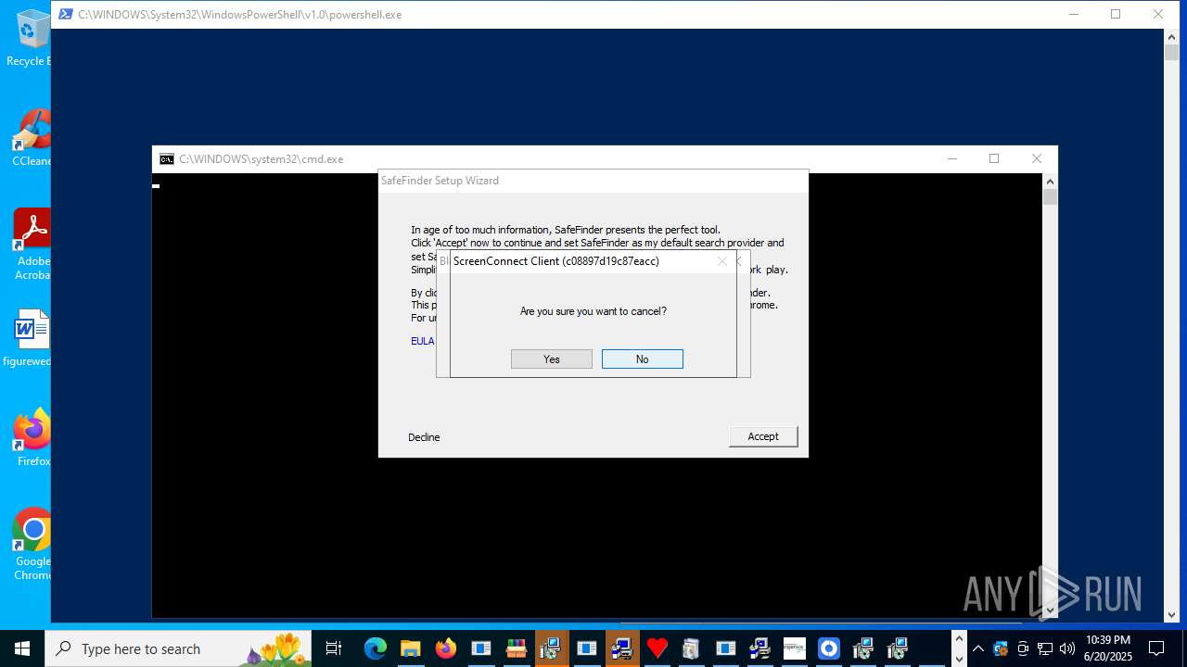The height and width of the screenshot is (667, 1187).
Task: Decline the SafeFinder offer
Action: 424,437
